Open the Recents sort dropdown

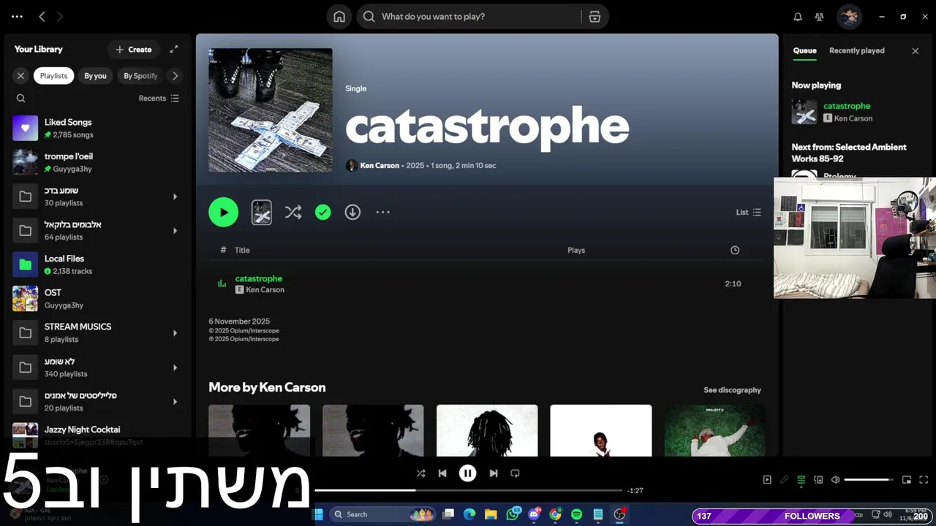159,98
